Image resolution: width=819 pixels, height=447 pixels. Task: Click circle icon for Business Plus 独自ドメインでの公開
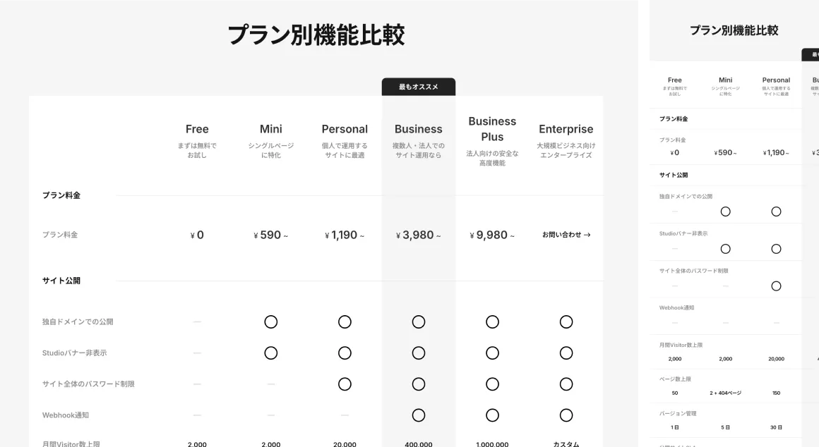coord(492,322)
